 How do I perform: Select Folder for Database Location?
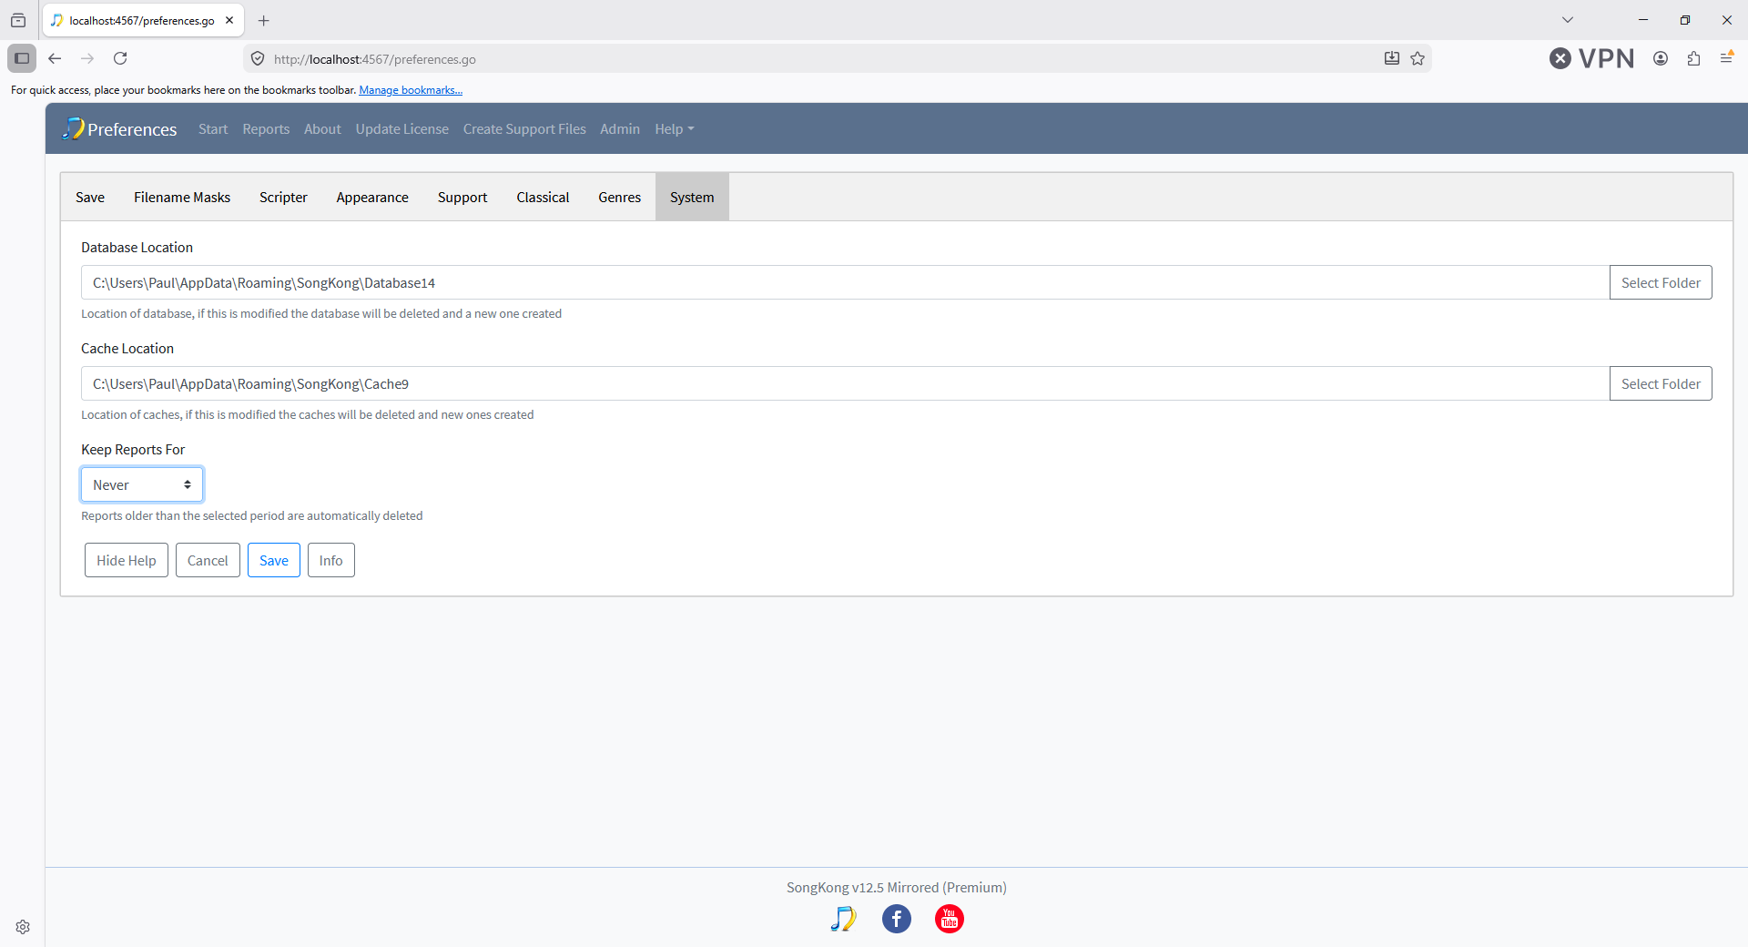click(x=1661, y=282)
